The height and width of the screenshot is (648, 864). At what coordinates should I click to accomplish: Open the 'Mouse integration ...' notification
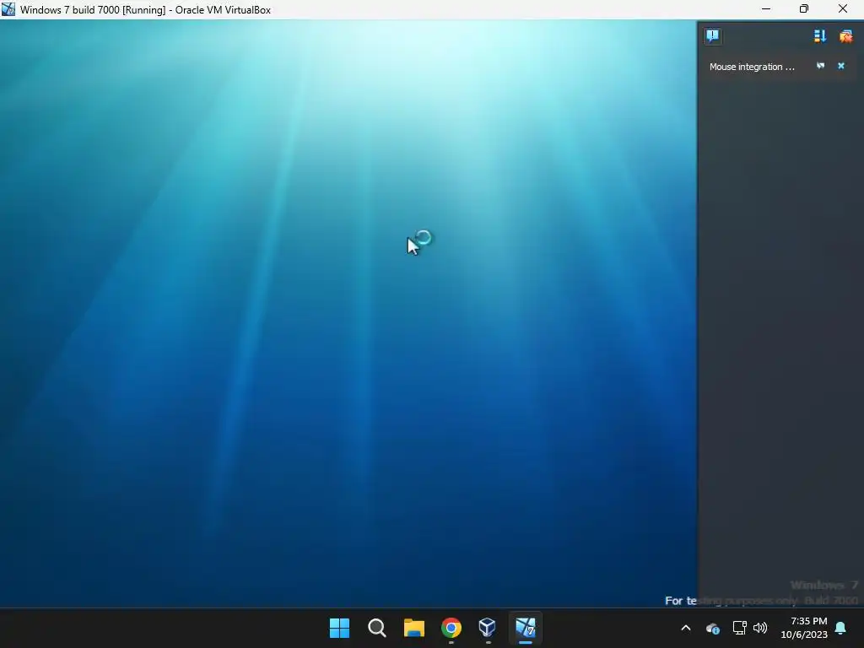752,67
